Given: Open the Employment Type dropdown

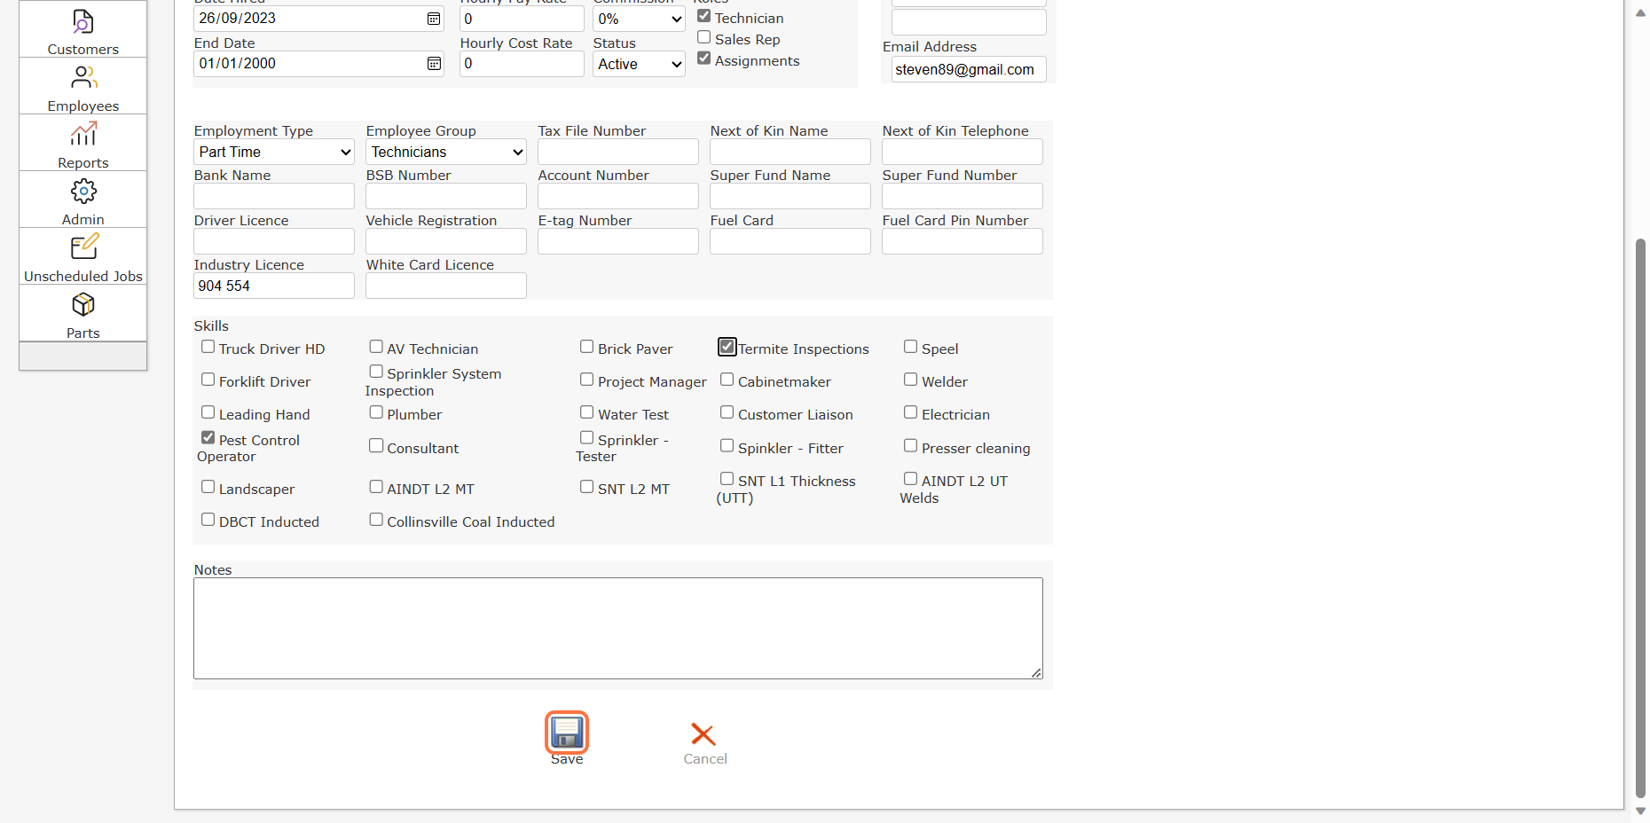Looking at the screenshot, I should [273, 152].
